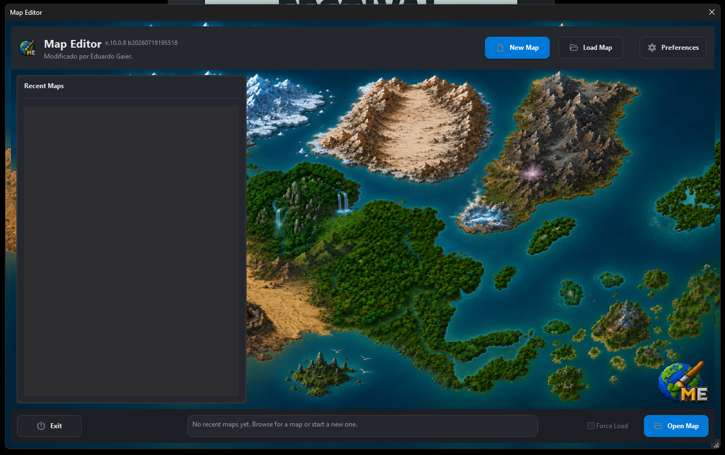Click the folder icon on Load Map
The height and width of the screenshot is (455, 725).
tap(574, 48)
